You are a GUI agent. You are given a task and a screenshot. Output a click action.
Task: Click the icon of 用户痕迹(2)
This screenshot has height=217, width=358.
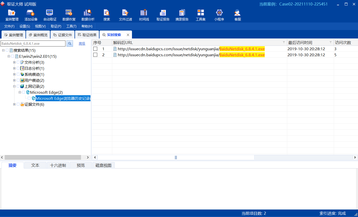22,80
